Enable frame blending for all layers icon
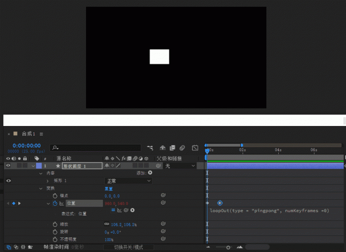This screenshot has height=252, width=346. pos(173,148)
